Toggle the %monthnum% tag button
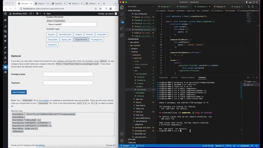 (x=65, y=35)
